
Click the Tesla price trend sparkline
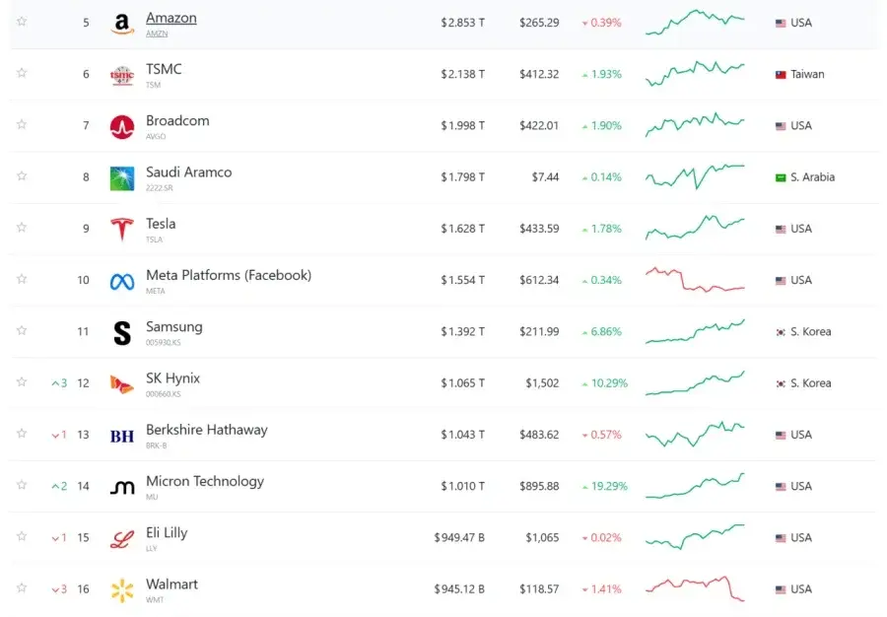[x=695, y=228]
